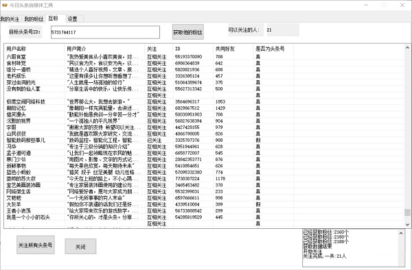The image size is (412, 270).
Task: Click the fan list scrollbar down arrow
Action: click(407, 224)
